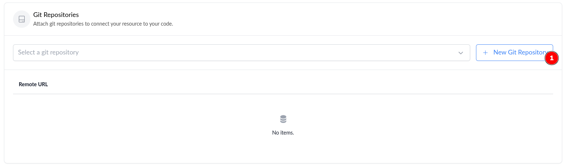The height and width of the screenshot is (167, 568).
Task: Click the red notification badge numbered 1
Action: (x=551, y=58)
